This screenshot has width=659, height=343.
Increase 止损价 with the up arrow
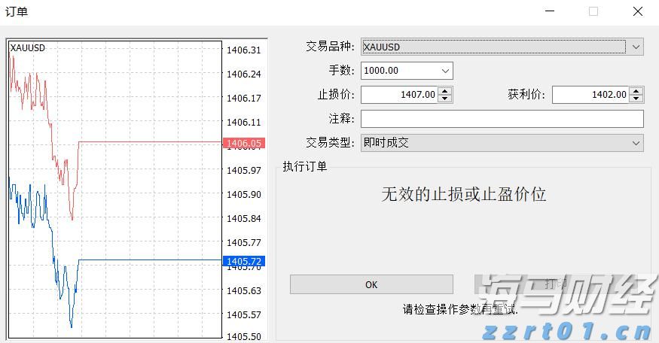445,91
